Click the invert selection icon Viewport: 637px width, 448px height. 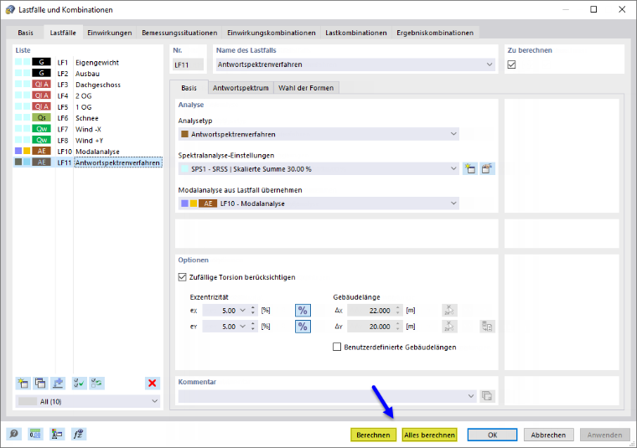tap(96, 383)
